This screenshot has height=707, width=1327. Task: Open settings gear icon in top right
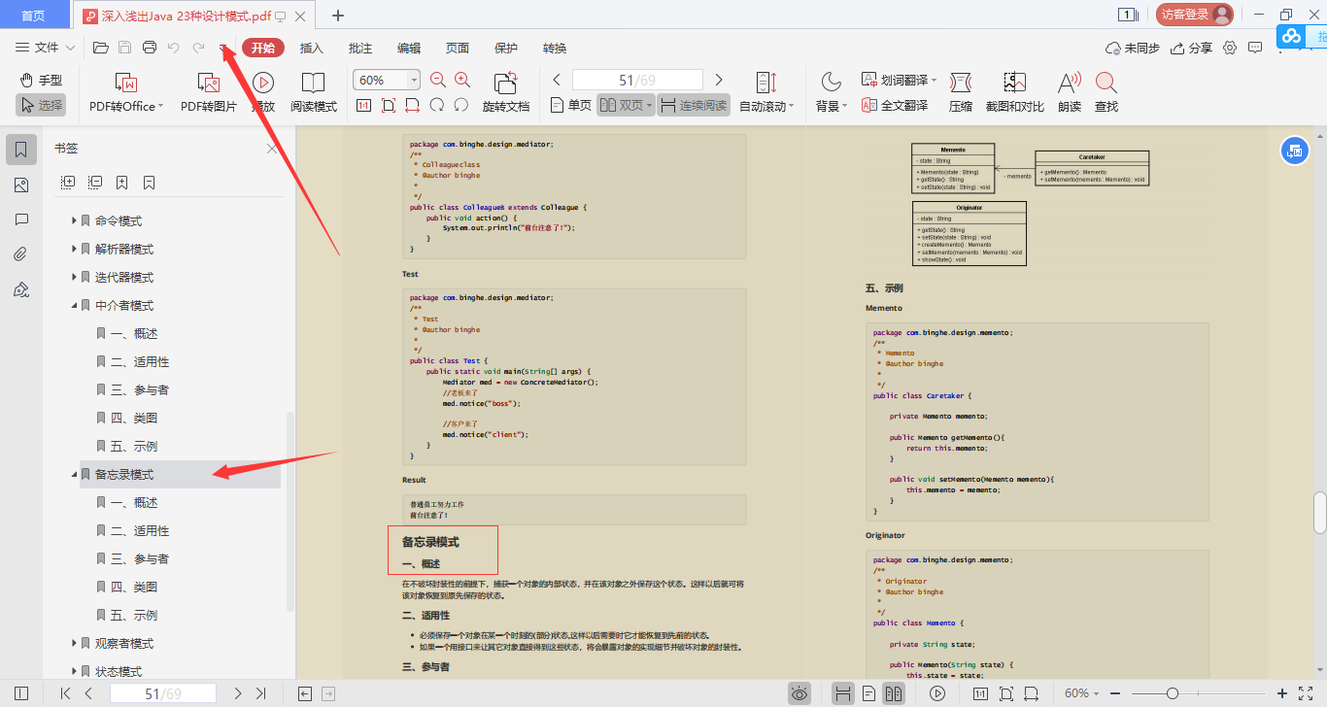[x=1230, y=48]
